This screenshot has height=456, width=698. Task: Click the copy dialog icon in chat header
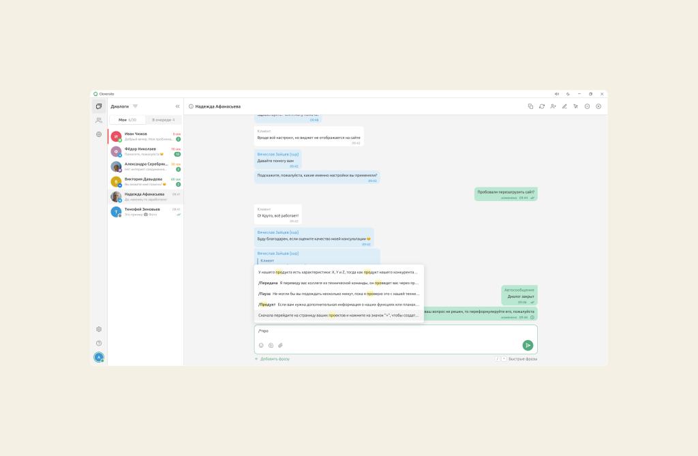click(530, 106)
